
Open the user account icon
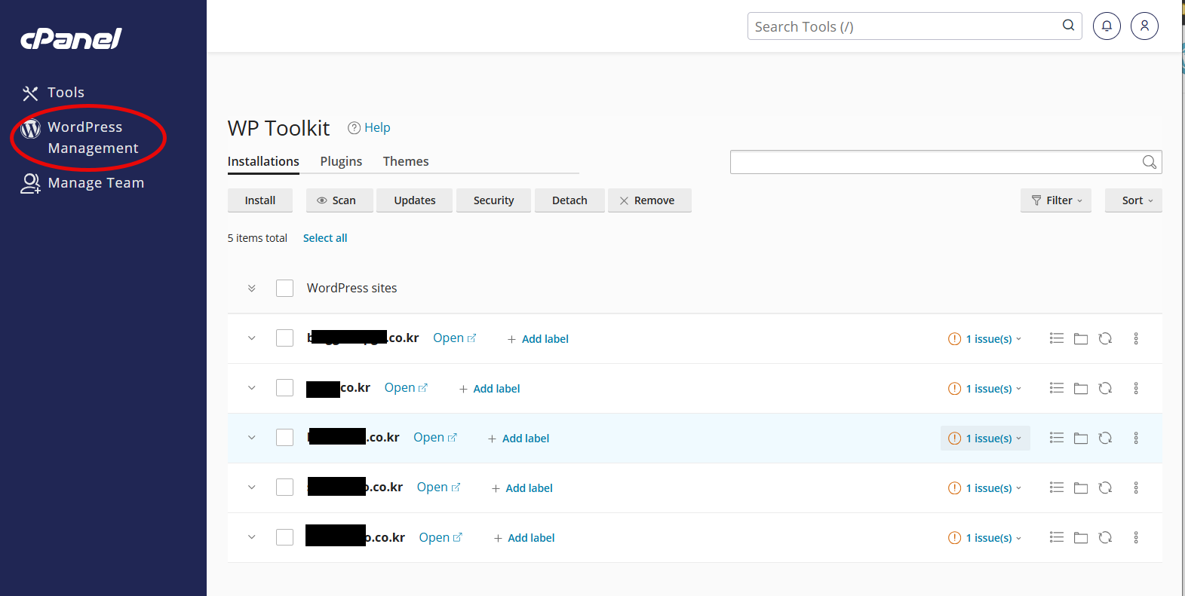(1144, 26)
